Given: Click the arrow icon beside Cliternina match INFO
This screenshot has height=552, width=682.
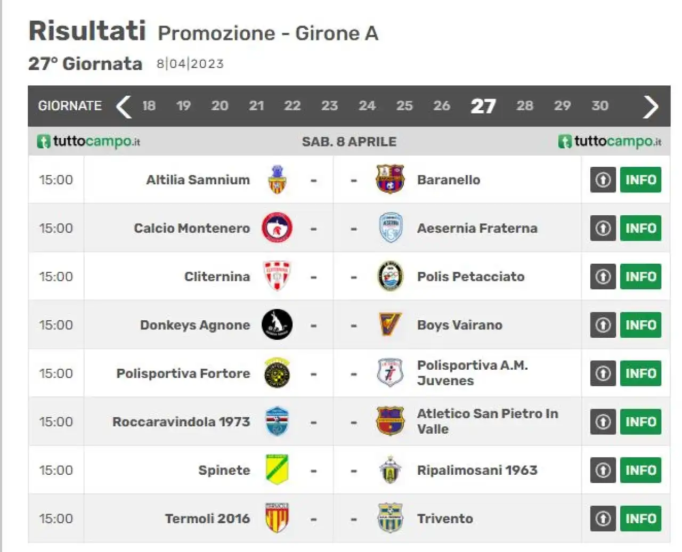Looking at the screenshot, I should click(603, 277).
